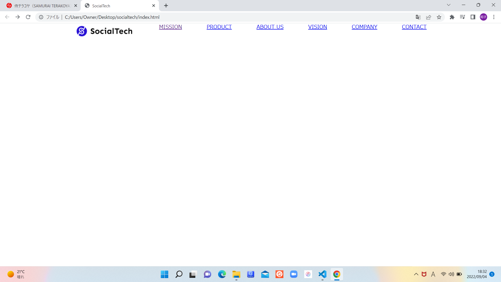Click the MISSION navigation link
Image resolution: width=501 pixels, height=282 pixels.
[x=170, y=27]
